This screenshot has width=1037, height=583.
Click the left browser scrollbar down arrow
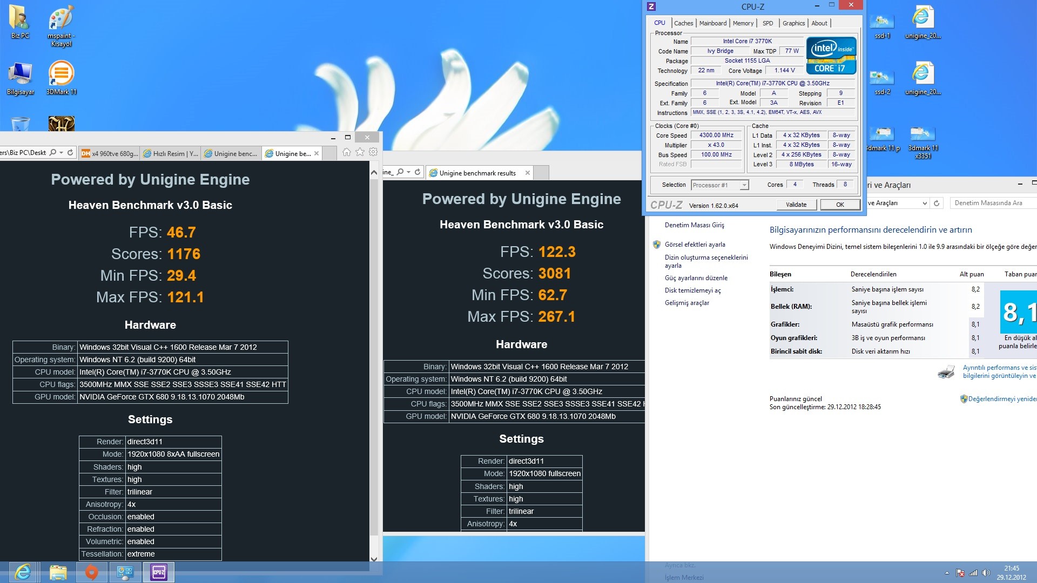tap(374, 558)
